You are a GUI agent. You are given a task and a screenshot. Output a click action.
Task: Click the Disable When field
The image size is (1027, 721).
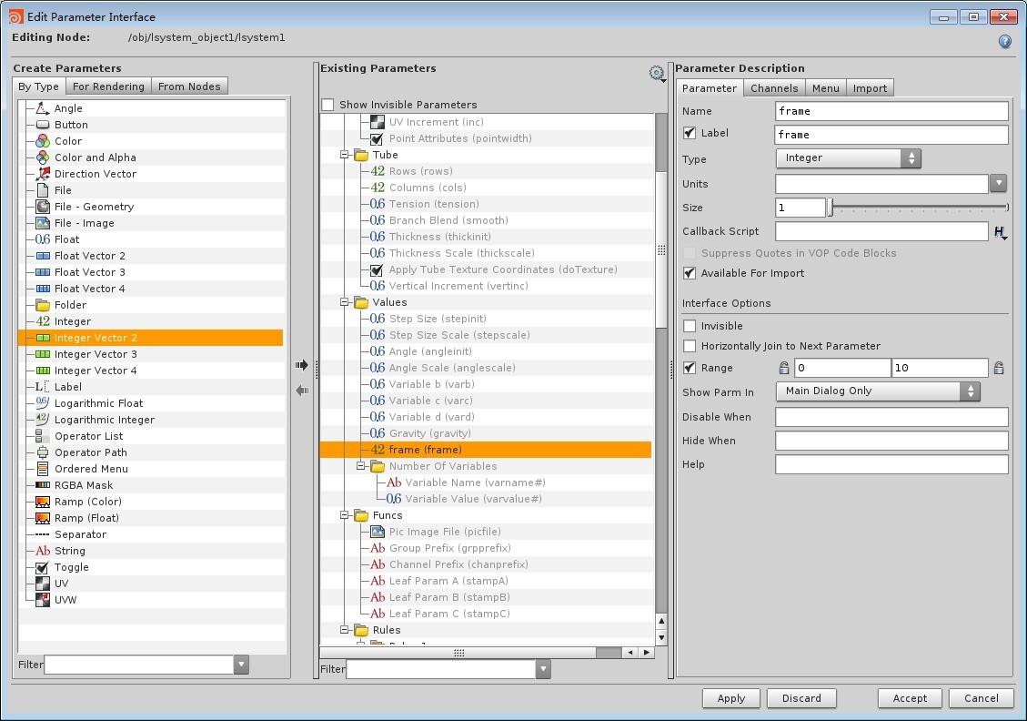[x=891, y=417]
